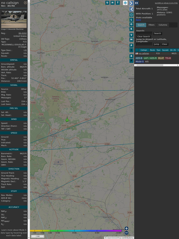Switch to the Filters tab
This screenshot has width=179, height=239.
click(x=151, y=25)
